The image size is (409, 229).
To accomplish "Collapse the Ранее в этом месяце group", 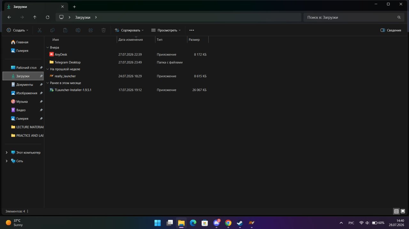I will point(48,83).
